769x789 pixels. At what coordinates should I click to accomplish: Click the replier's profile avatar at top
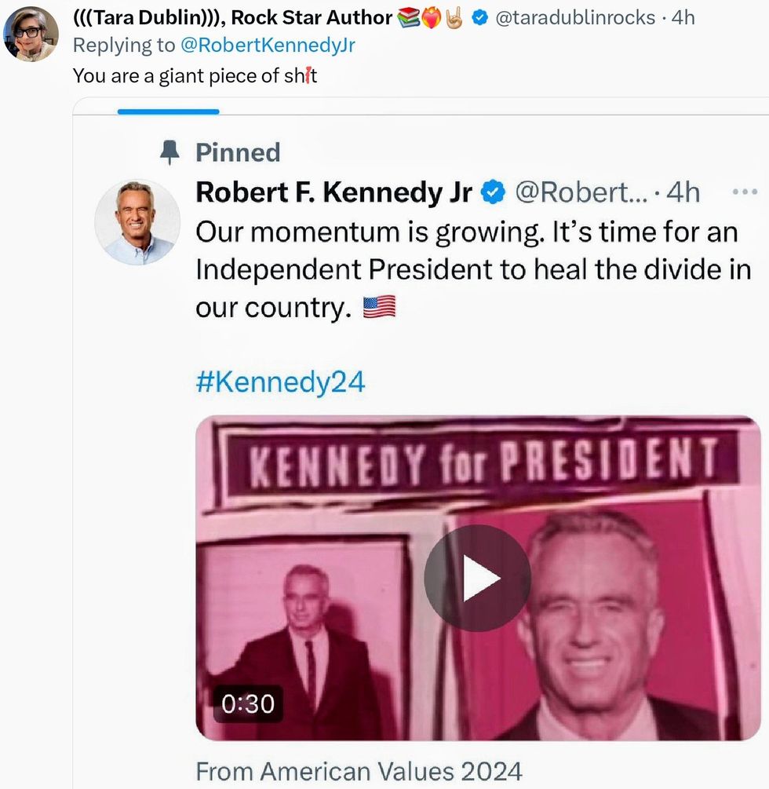[x=31, y=34]
